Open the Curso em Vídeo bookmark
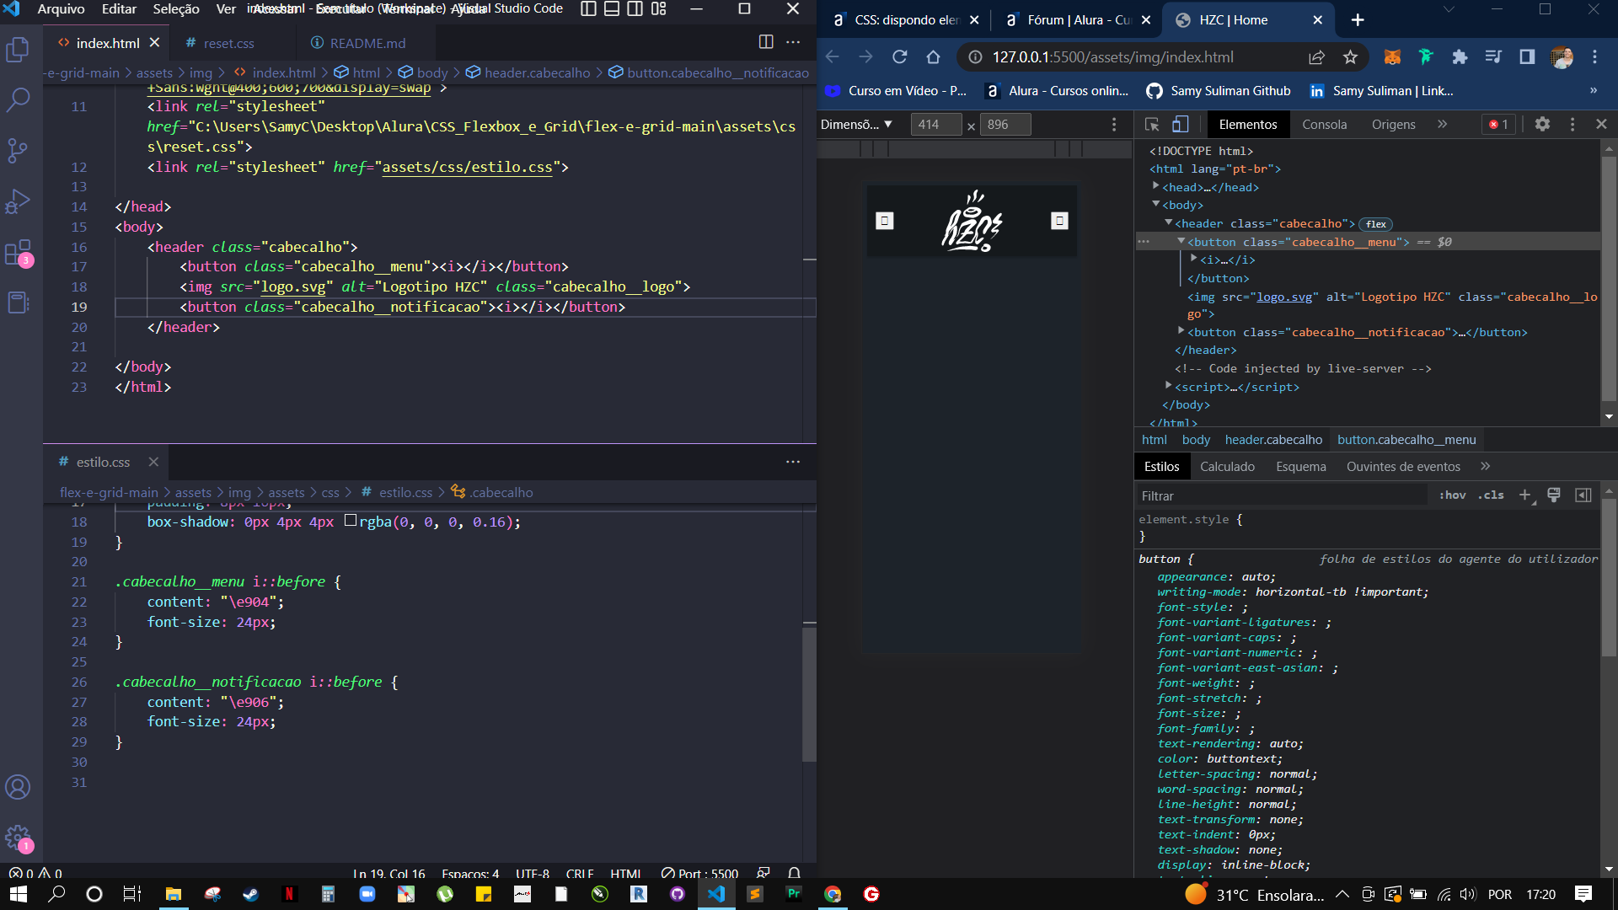Viewport: 1618px width, 910px height. tap(895, 91)
